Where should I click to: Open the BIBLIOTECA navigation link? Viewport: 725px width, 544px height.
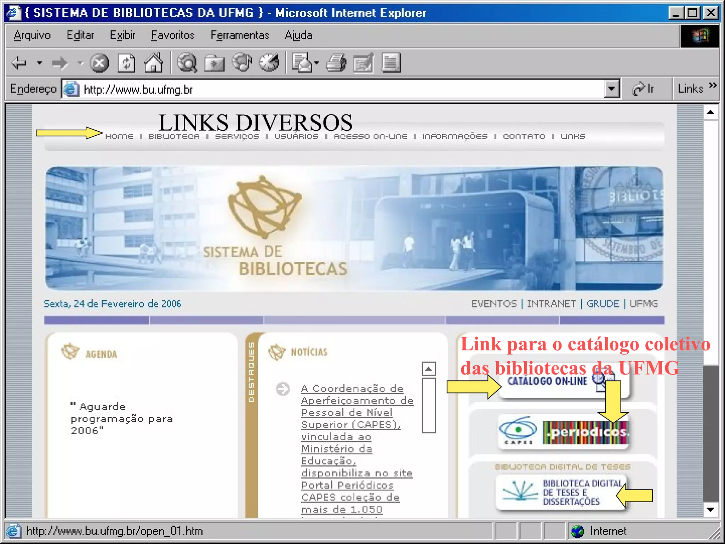tap(174, 136)
